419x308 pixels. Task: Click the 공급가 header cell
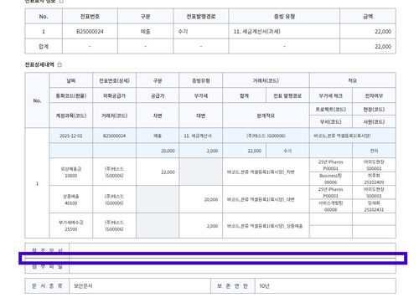[x=158, y=95]
